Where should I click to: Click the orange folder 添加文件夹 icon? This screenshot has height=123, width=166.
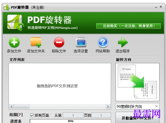36,42
